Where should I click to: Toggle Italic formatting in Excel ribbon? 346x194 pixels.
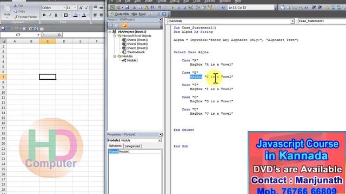50,15
